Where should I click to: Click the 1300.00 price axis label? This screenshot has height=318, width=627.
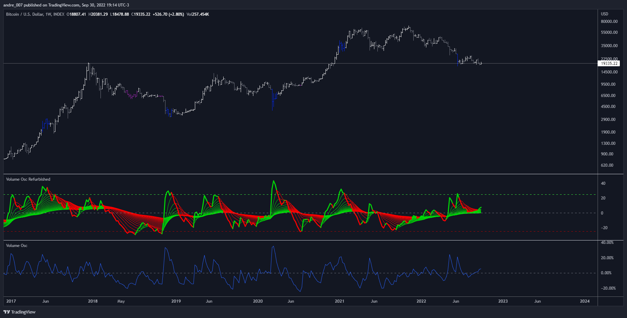click(x=608, y=143)
